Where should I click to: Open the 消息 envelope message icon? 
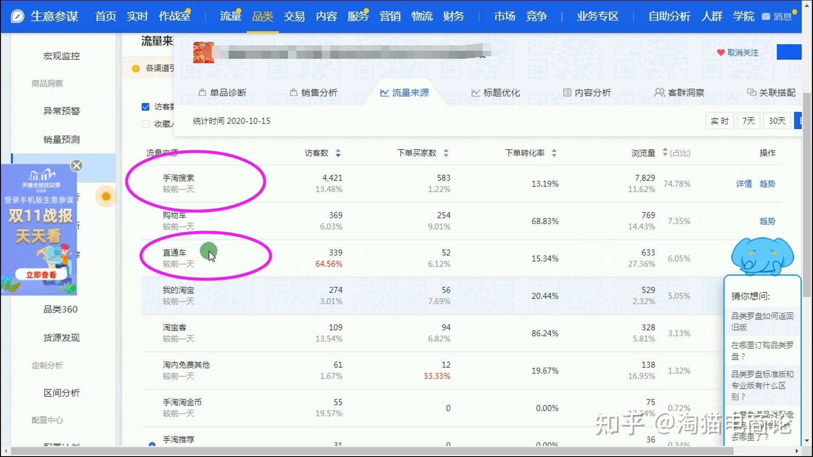[766, 17]
